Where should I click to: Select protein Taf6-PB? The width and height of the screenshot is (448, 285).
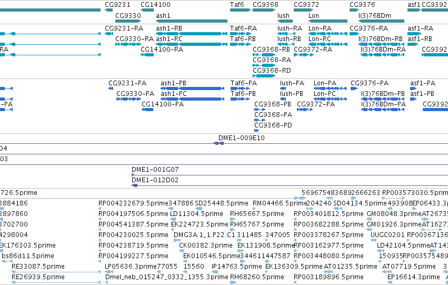click(x=240, y=99)
